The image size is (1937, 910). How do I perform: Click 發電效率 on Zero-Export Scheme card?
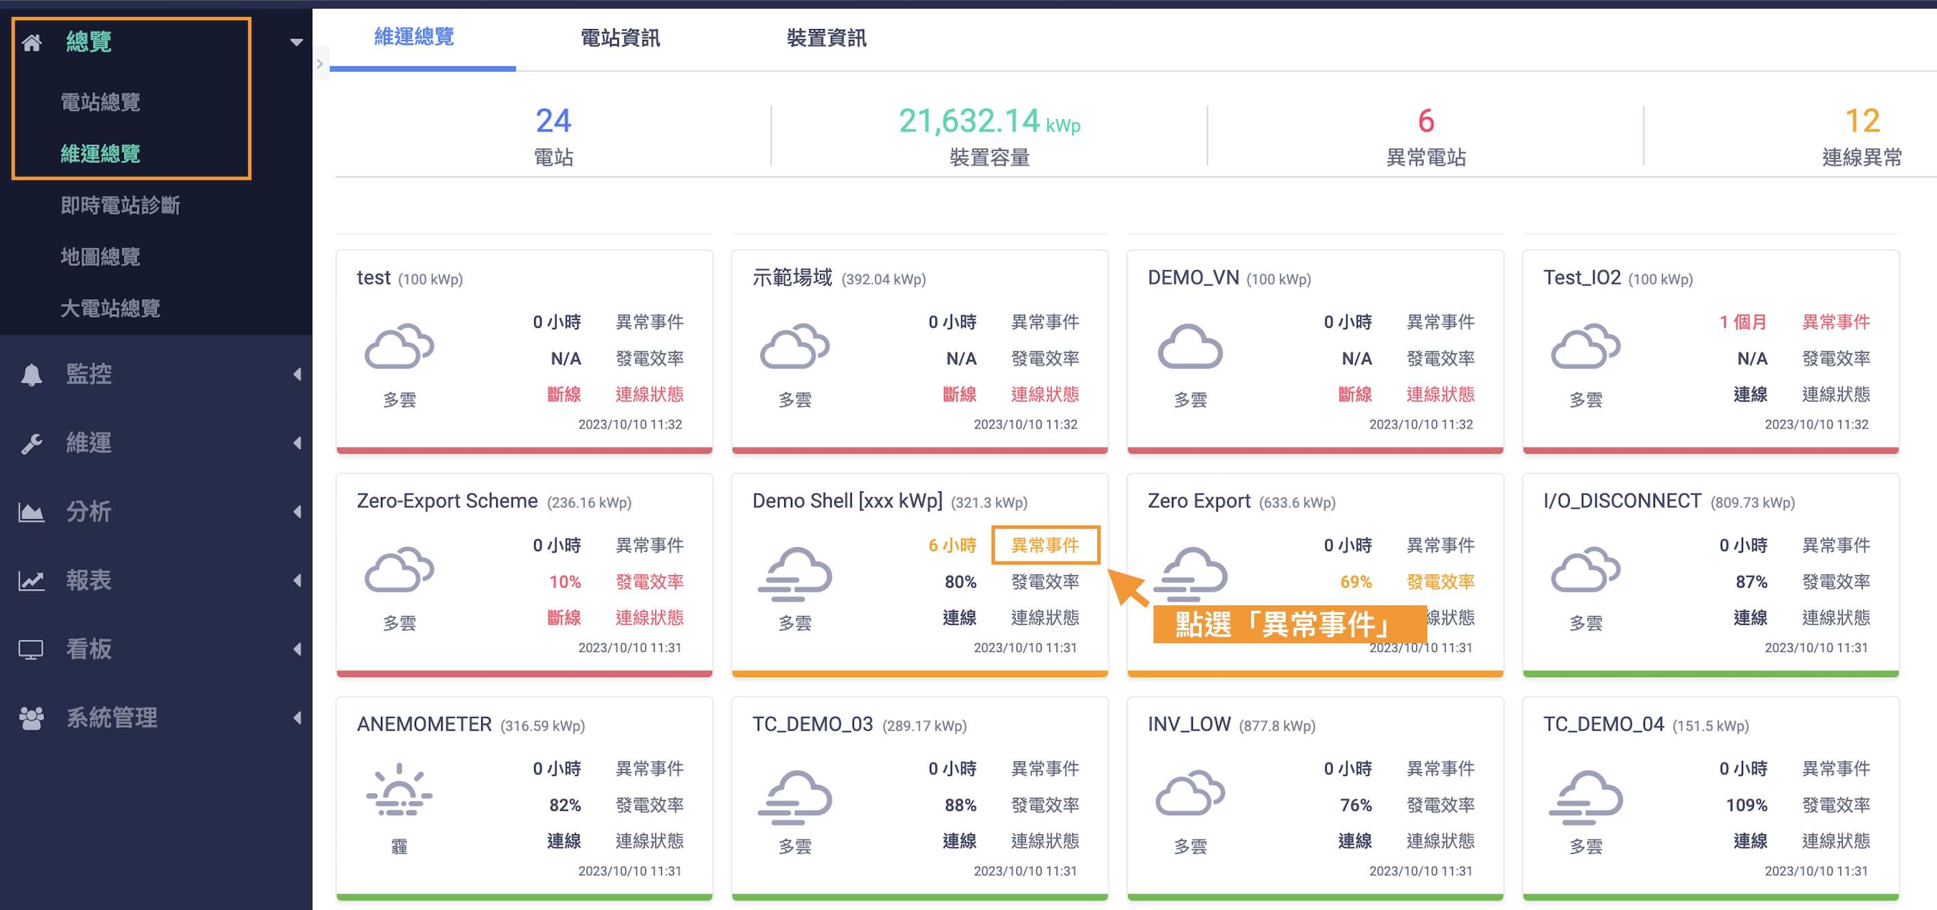point(650,582)
